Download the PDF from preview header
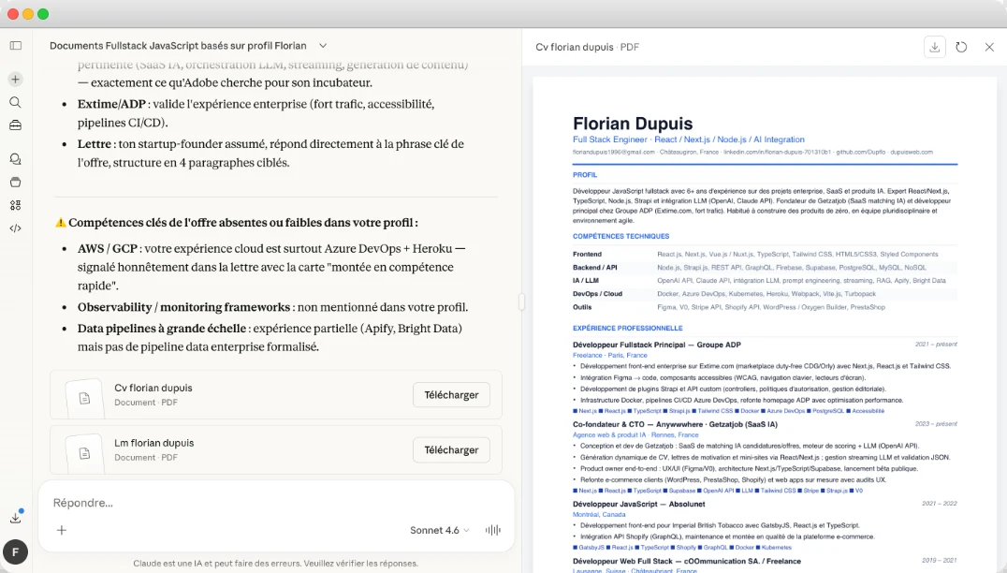1007x573 pixels. 934,47
